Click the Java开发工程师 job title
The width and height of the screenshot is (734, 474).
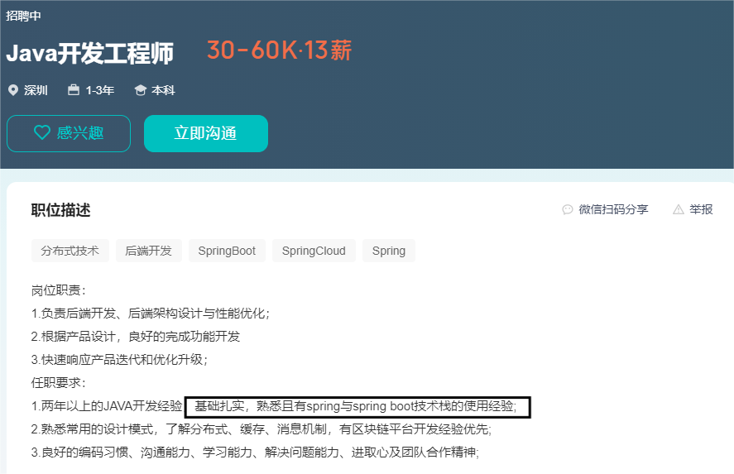tap(90, 53)
